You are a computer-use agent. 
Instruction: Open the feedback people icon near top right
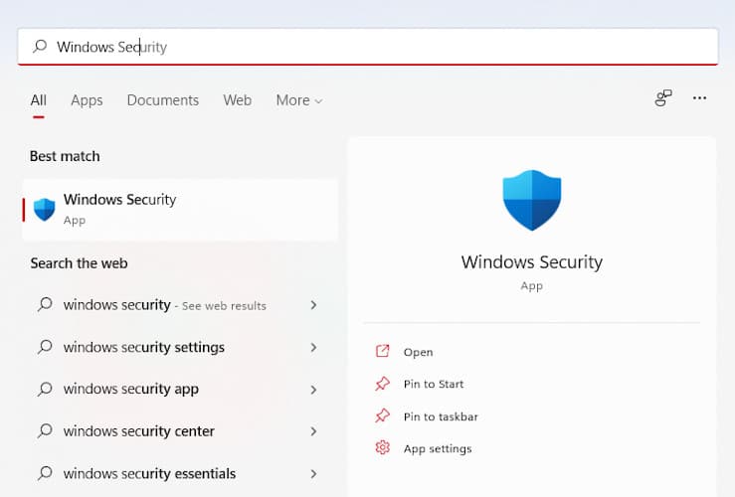(663, 98)
